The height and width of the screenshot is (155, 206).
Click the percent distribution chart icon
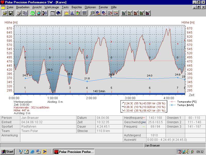click(x=78, y=13)
